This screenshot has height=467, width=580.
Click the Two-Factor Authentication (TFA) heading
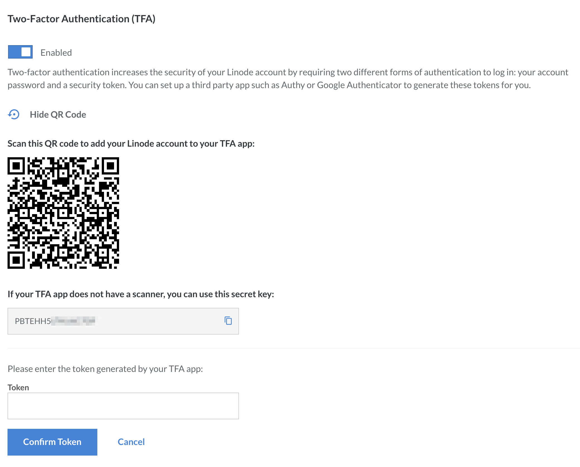pyautogui.click(x=81, y=19)
